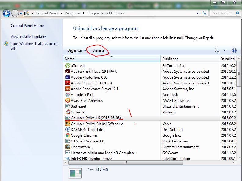This screenshot has width=242, height=181.
Task: Click the change view icon
Action: pos(217,50)
